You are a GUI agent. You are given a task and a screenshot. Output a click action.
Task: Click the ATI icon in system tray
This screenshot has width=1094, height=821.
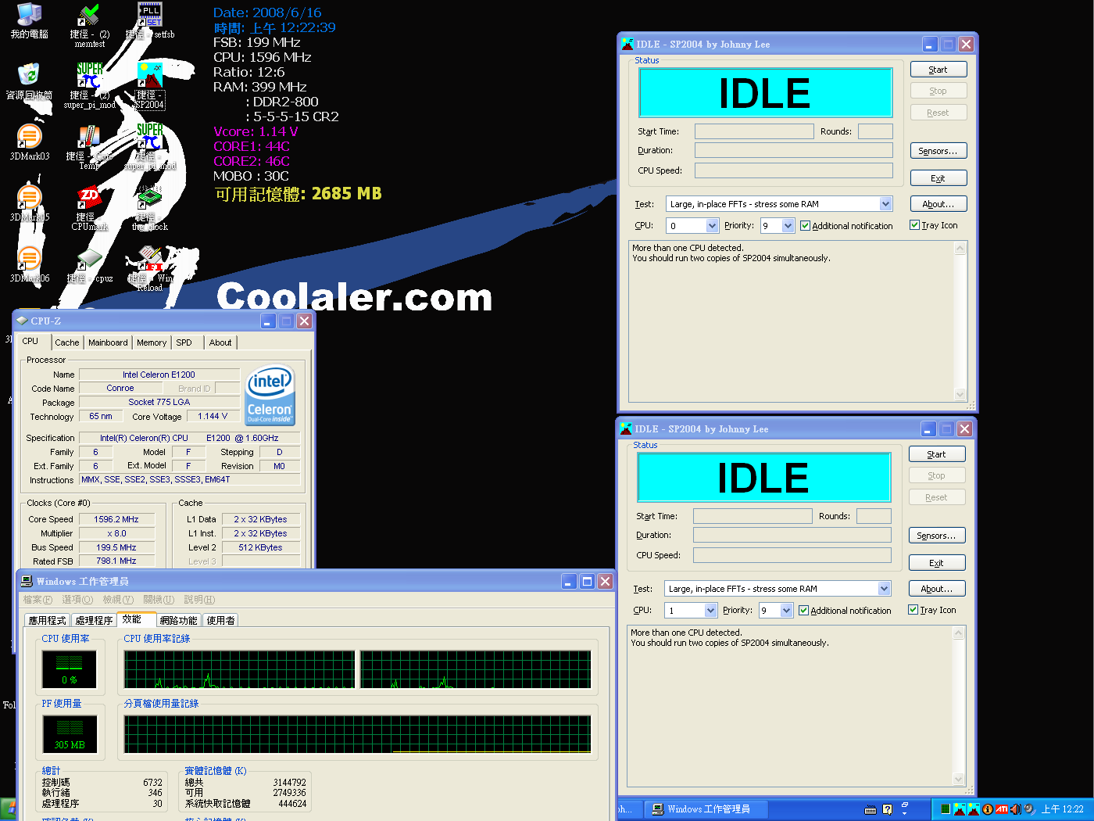(x=1001, y=809)
